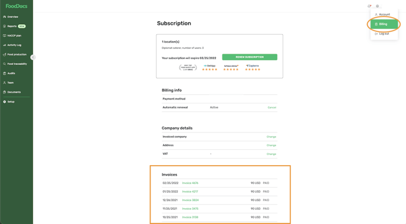
Task: Click the Activity Log chart icon
Action: pos(4,45)
